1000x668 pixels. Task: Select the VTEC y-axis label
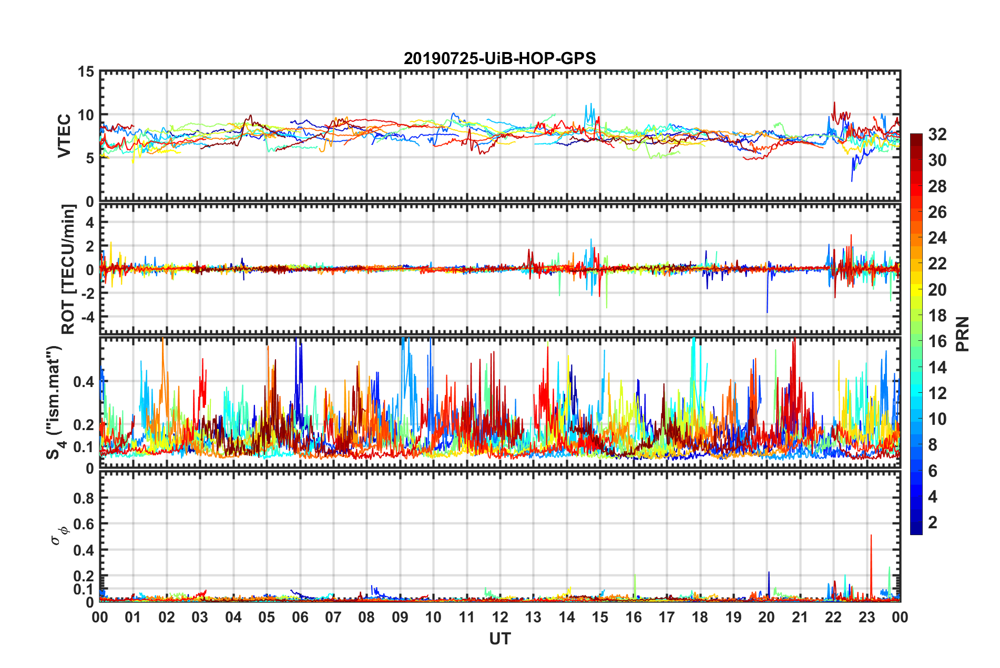pos(64,135)
